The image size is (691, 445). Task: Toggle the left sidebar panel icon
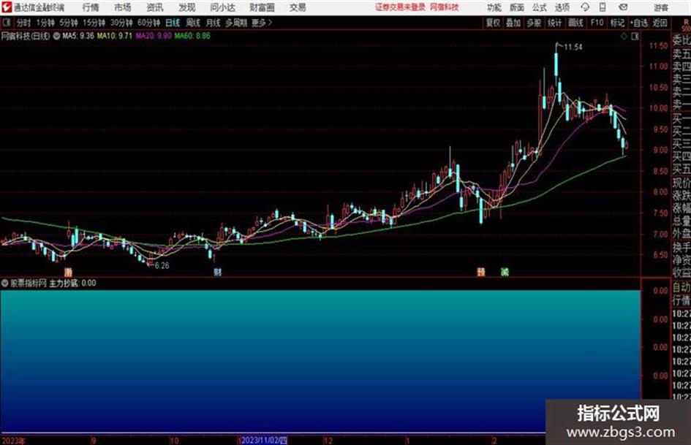click(x=7, y=23)
